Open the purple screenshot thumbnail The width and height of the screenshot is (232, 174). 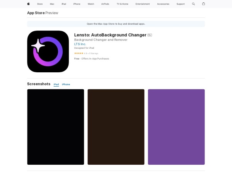pyautogui.click(x=176, y=127)
